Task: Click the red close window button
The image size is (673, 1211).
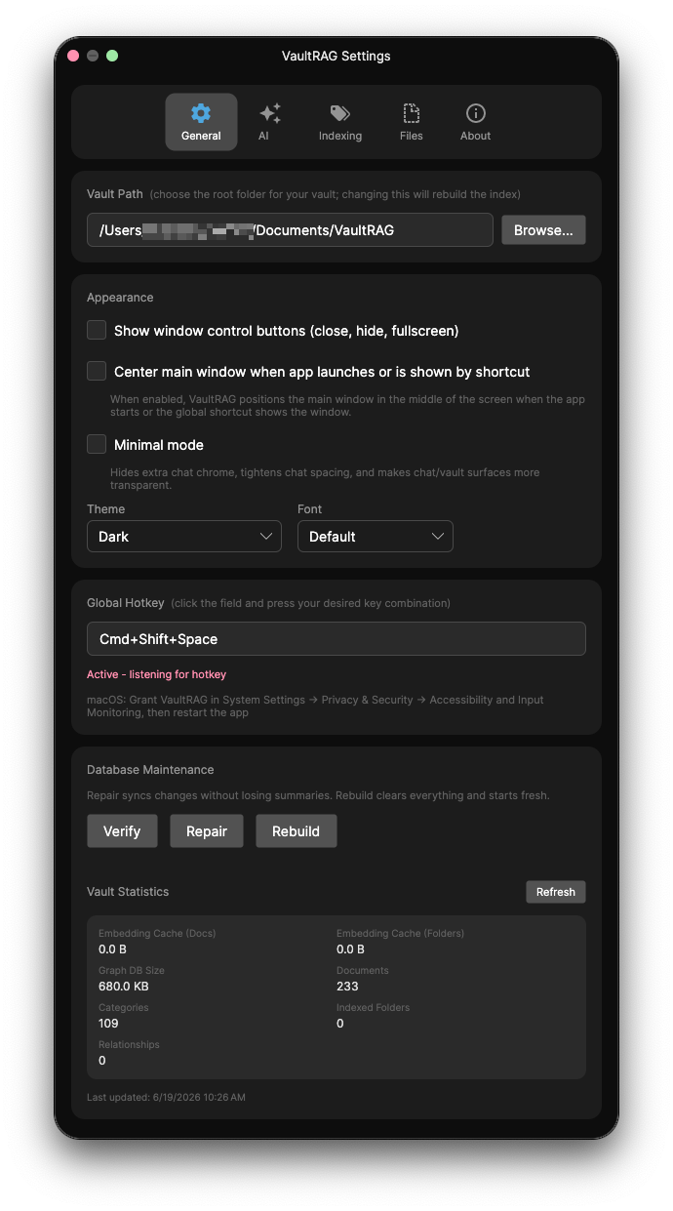Action: [x=73, y=56]
